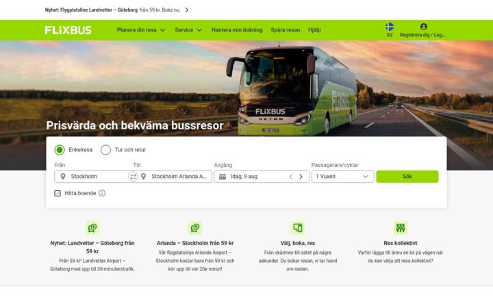Click heading Arlanda – Stockholm från 59 kr

[x=195, y=243]
